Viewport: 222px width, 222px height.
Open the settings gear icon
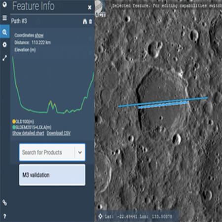tap(4, 44)
